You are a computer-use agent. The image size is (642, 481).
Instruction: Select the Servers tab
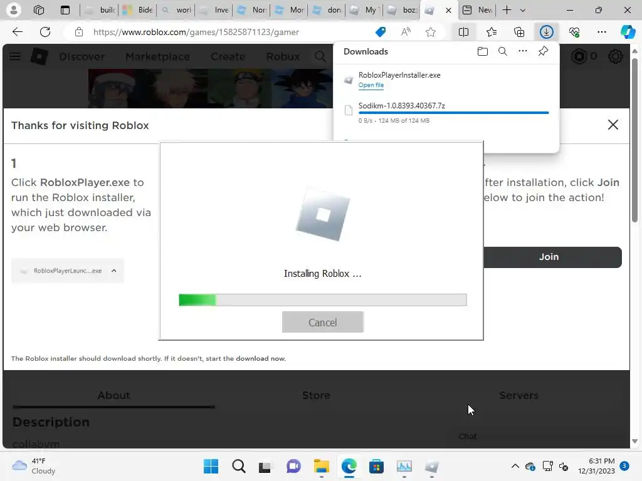(518, 396)
